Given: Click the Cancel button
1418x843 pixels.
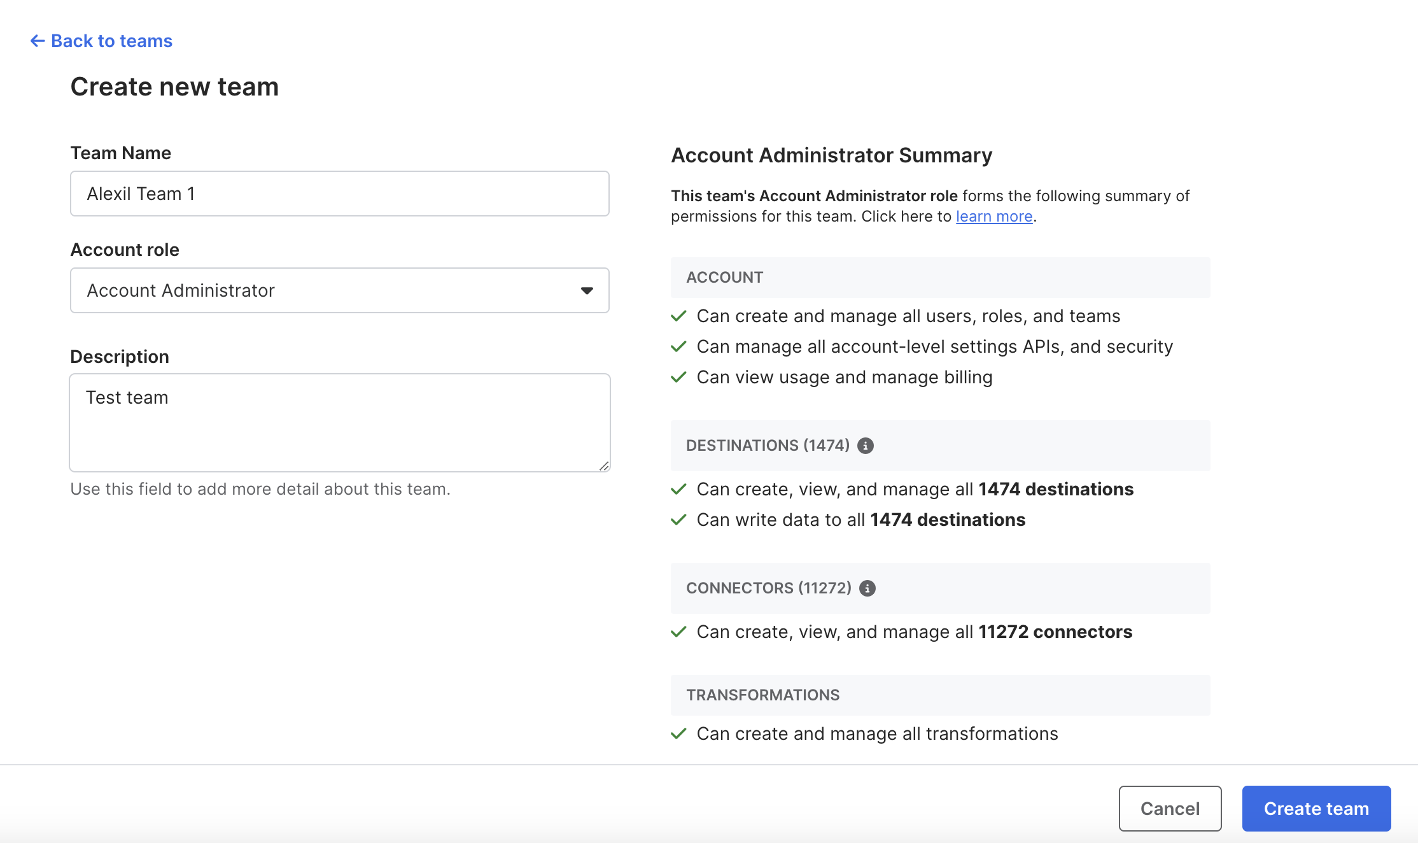Looking at the screenshot, I should click(1170, 809).
